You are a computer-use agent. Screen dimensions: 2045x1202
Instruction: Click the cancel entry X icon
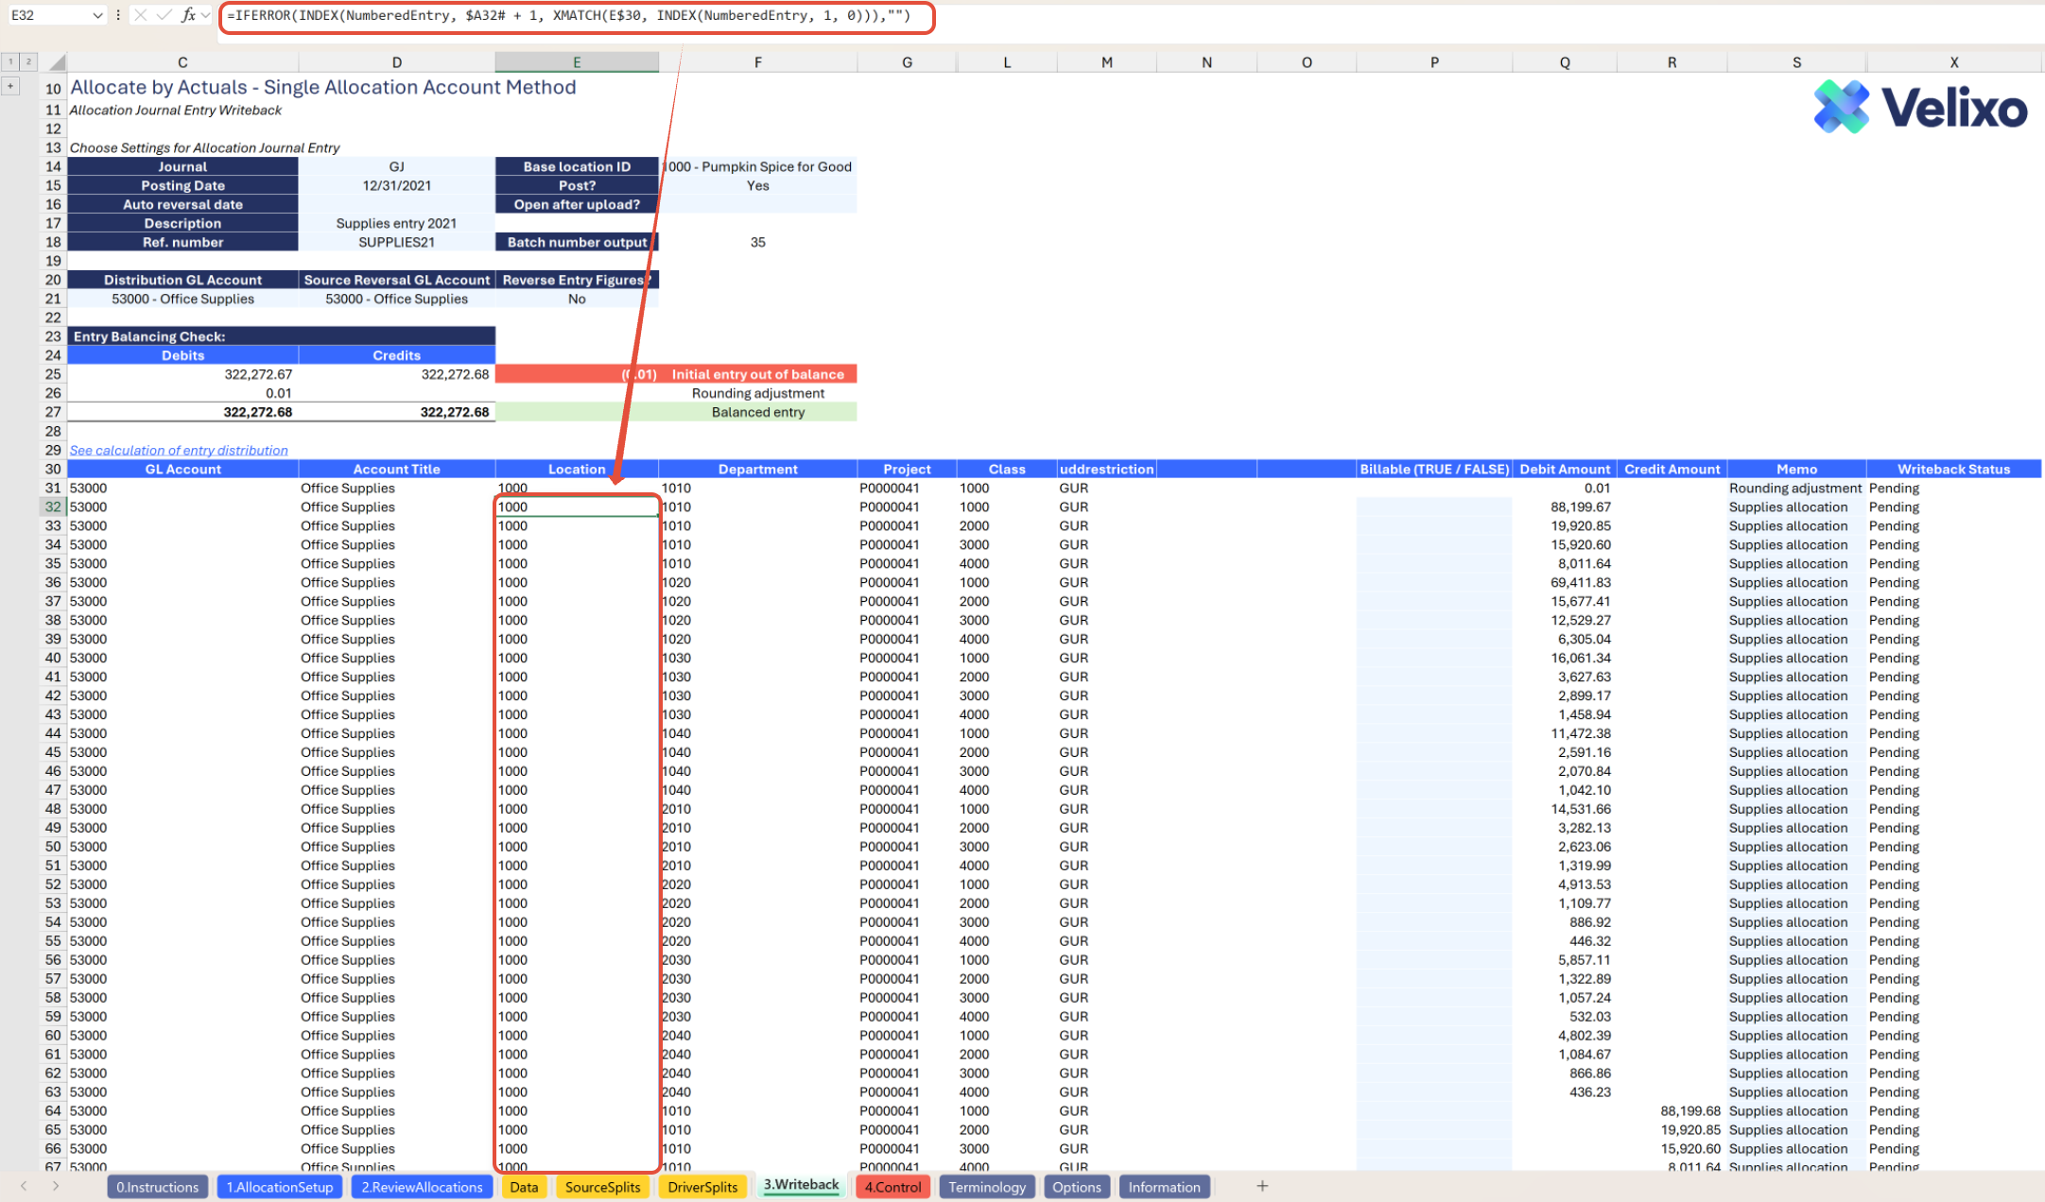pos(141,15)
